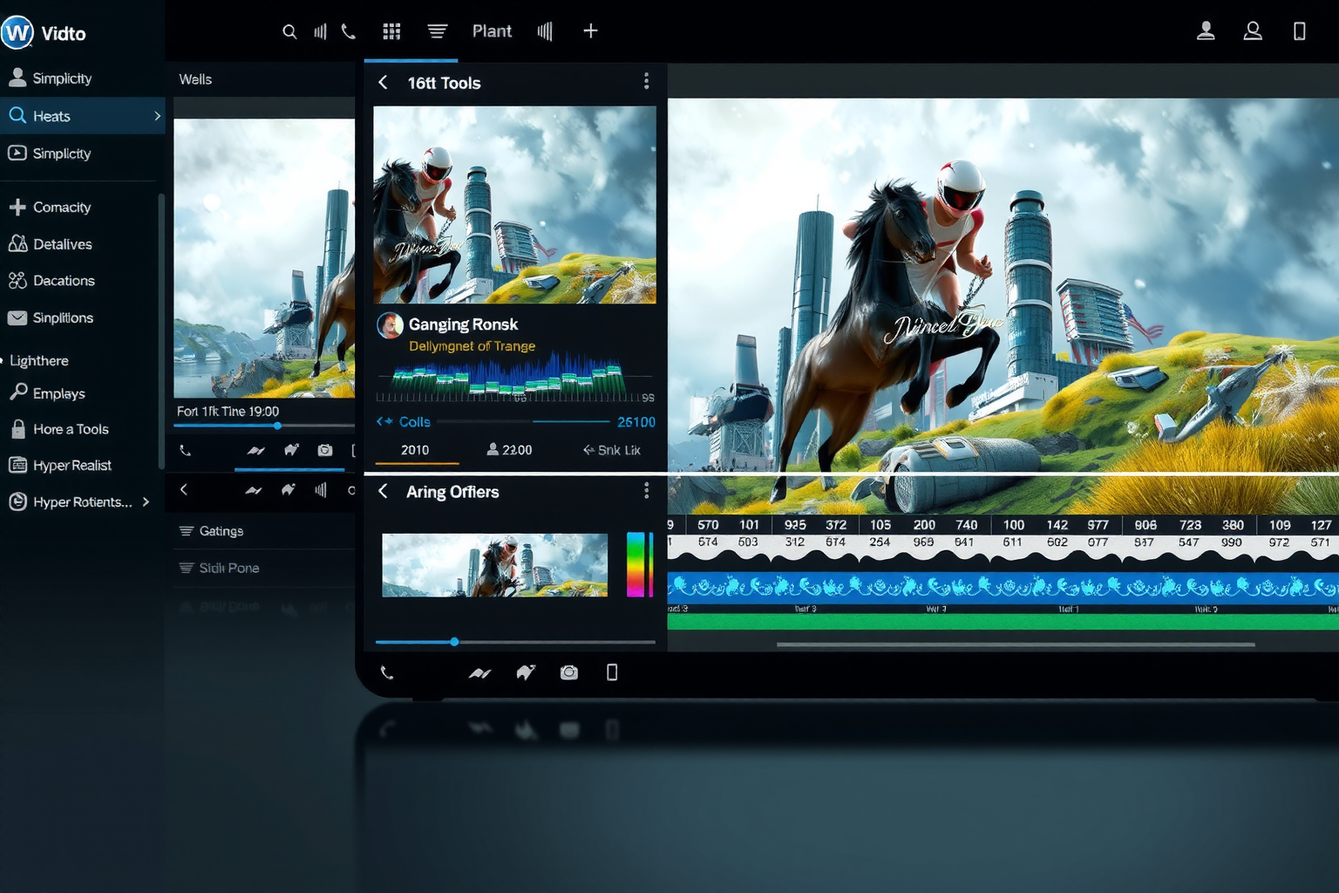Viewport: 1339px width, 893px height.
Task: Click the Snk Lik link
Action: pyautogui.click(x=612, y=450)
